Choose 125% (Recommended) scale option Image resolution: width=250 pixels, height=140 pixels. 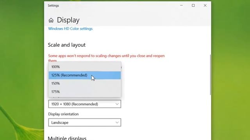(x=85, y=75)
